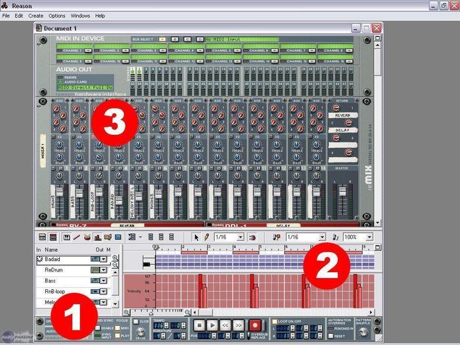Select the Pencil tool

pos(206,237)
